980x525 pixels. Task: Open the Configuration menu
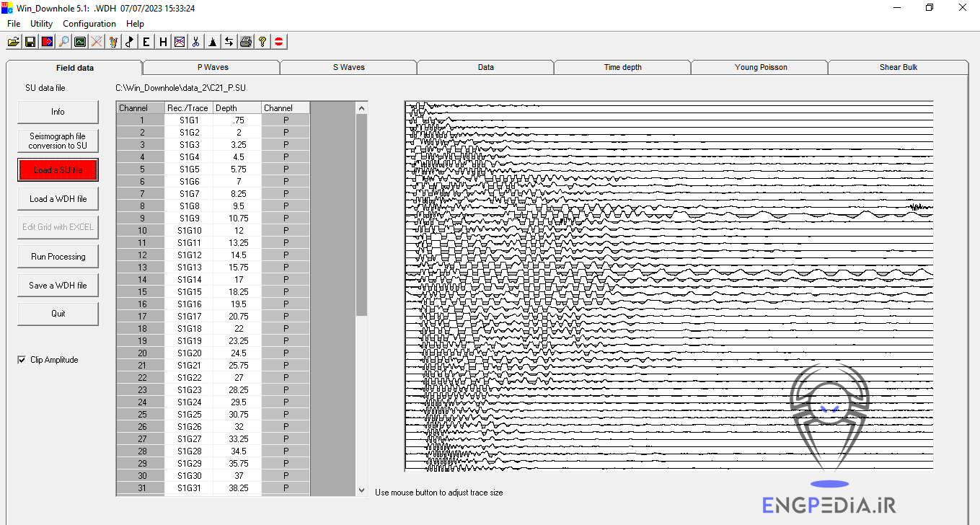[x=89, y=24]
